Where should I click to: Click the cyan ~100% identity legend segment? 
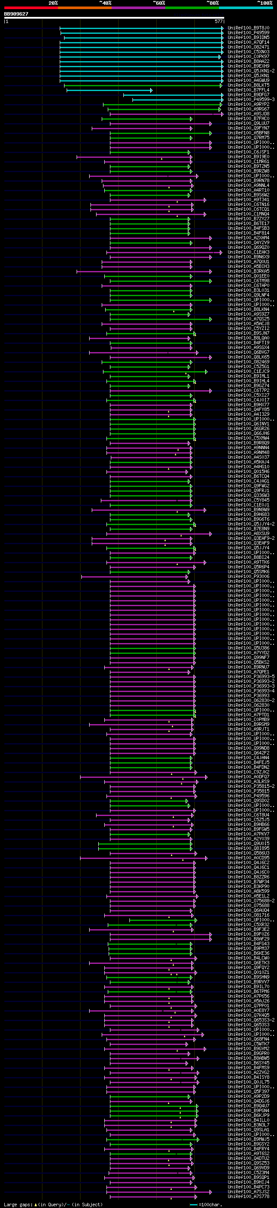(246, 7)
